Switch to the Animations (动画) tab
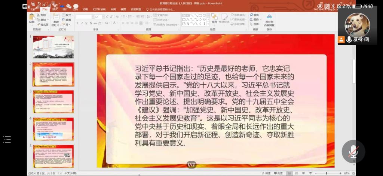 coord(85,9)
